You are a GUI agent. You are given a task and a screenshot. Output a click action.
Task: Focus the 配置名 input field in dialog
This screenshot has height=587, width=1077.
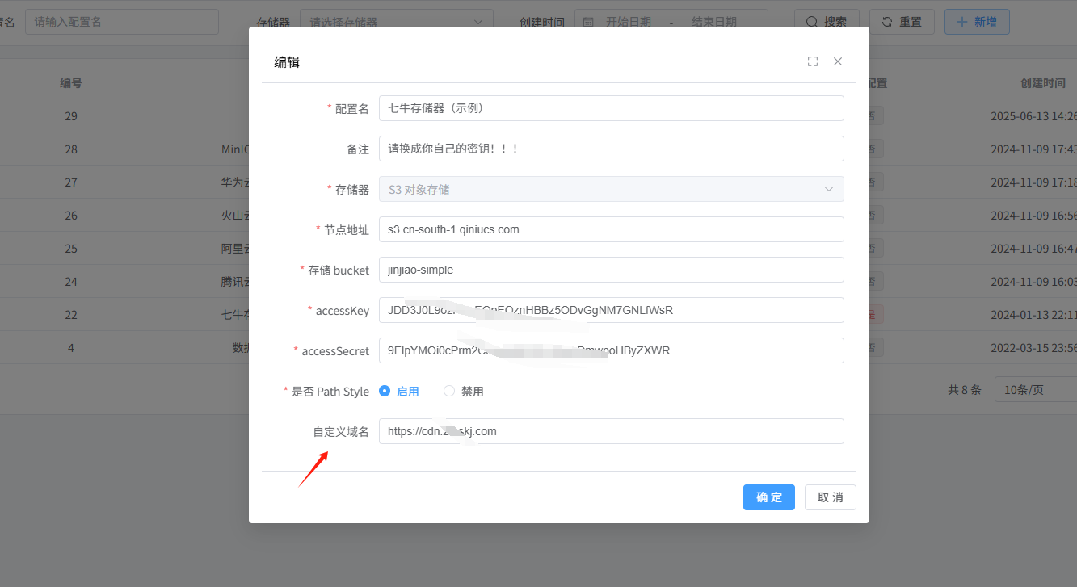coord(611,108)
